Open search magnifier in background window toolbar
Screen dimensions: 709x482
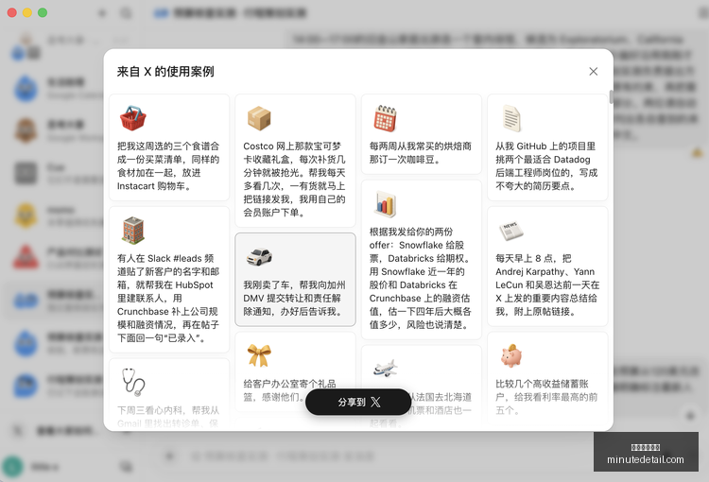(x=126, y=13)
